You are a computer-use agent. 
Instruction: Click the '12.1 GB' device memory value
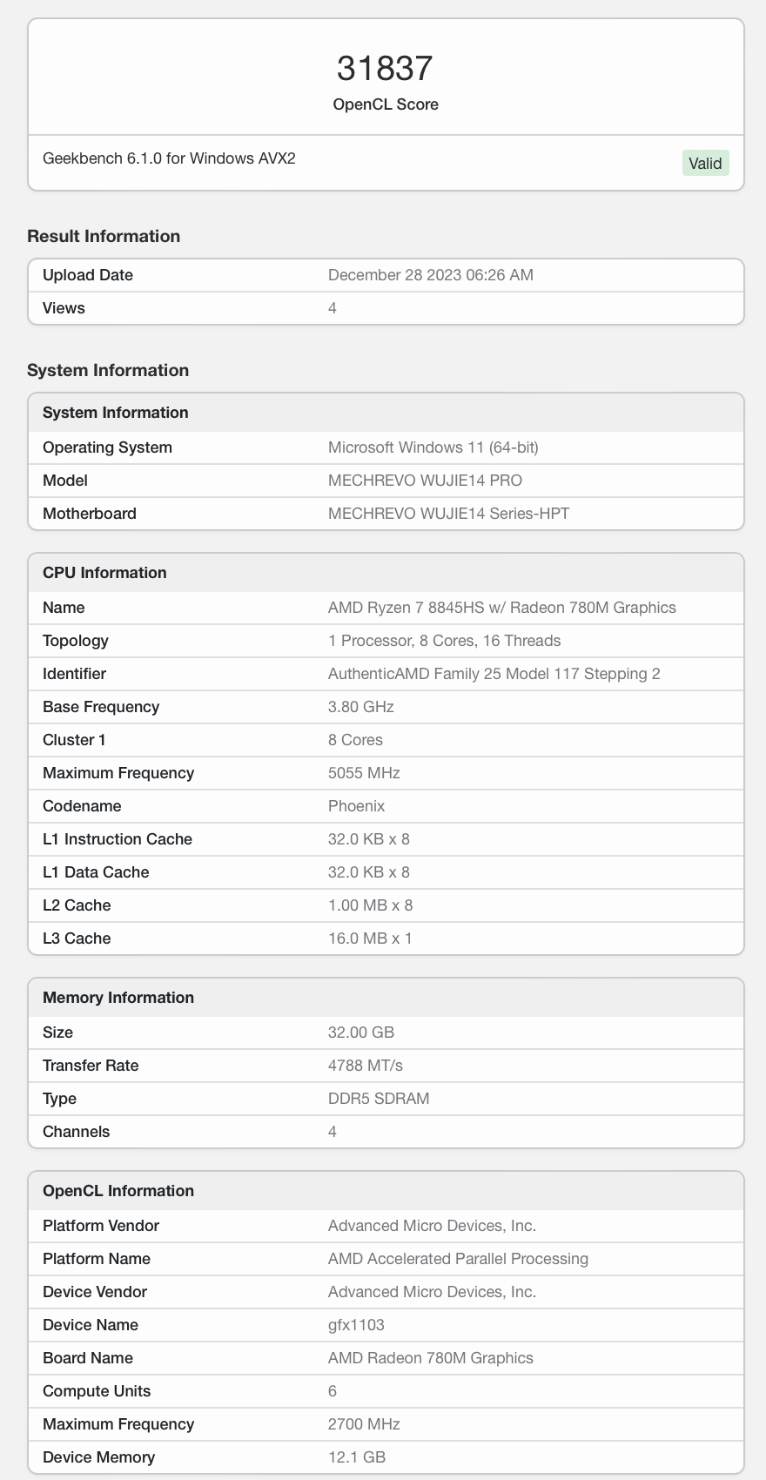(357, 1457)
